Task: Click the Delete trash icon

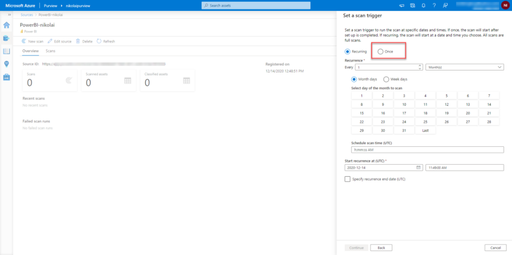Action: 78,42
